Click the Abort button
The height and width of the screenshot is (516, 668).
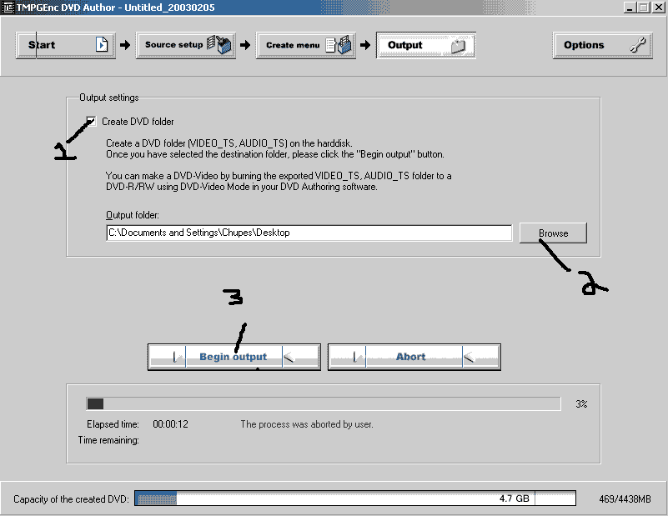tap(414, 357)
